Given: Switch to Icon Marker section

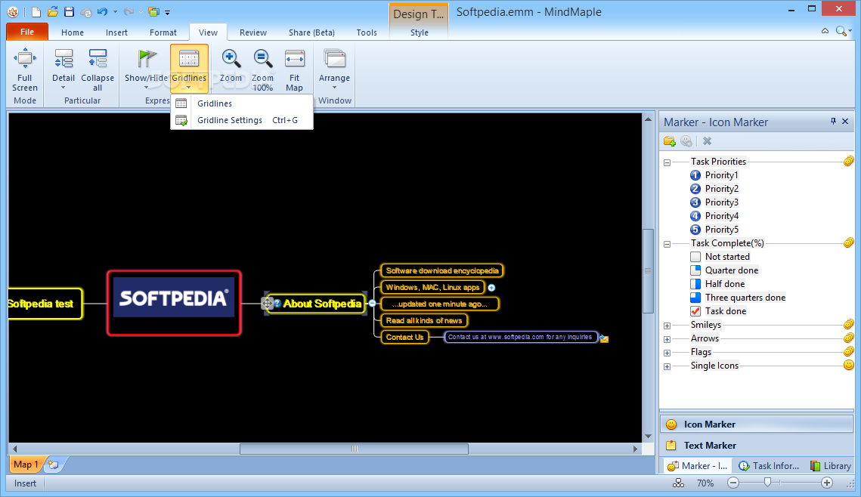Looking at the screenshot, I should pyautogui.click(x=757, y=424).
